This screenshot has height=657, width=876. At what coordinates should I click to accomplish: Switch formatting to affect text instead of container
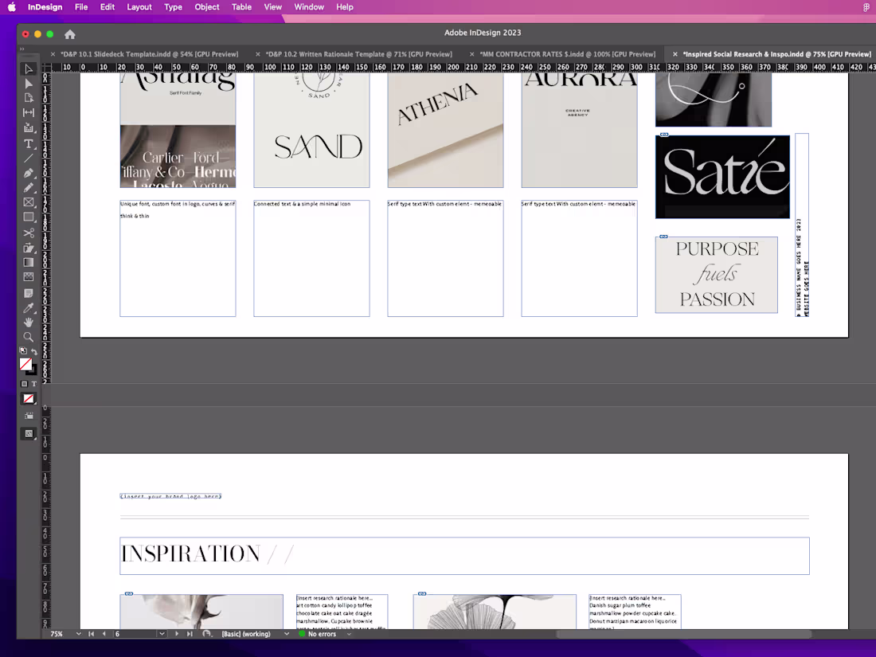[x=34, y=383]
